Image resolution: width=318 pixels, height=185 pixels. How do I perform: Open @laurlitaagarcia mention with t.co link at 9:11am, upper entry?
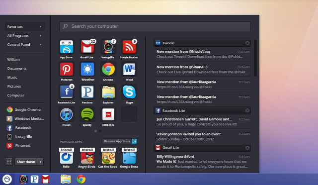(202, 84)
